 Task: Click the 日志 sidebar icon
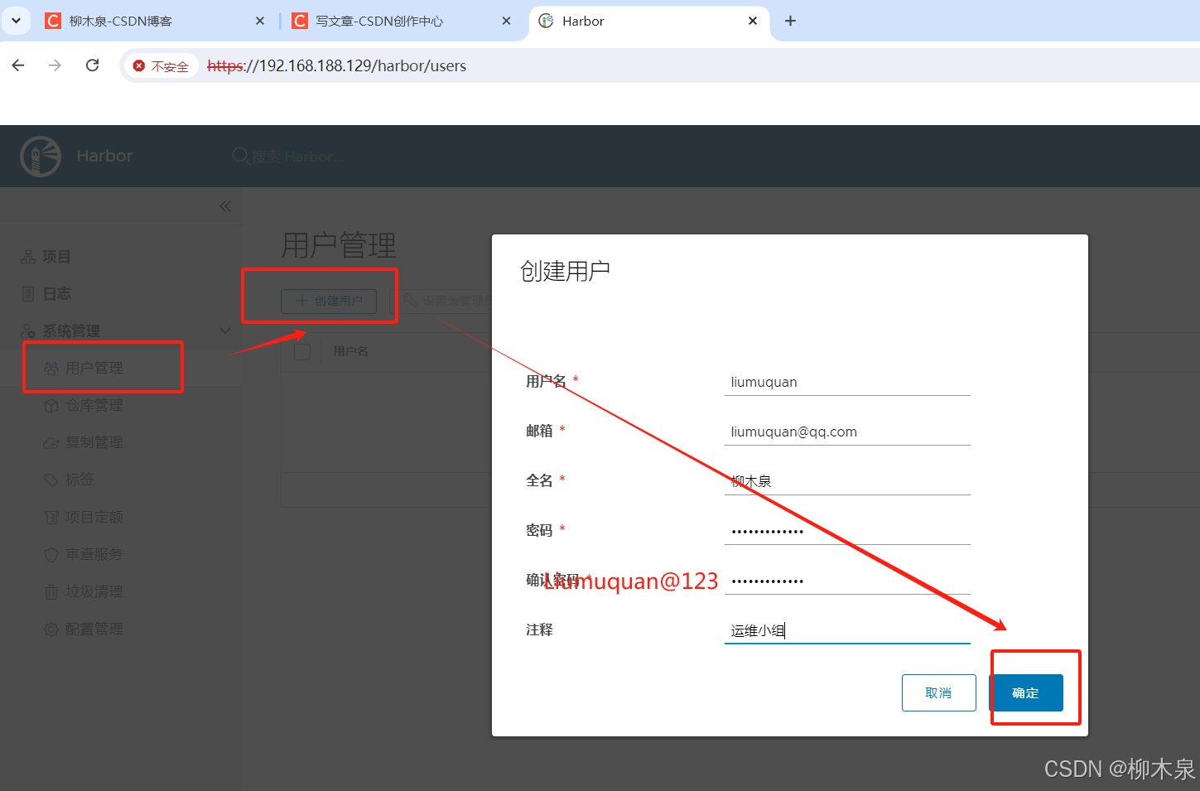(28, 294)
